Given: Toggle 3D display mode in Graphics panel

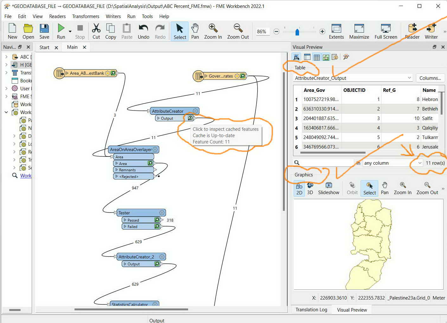Looking at the screenshot, I should [310, 188].
